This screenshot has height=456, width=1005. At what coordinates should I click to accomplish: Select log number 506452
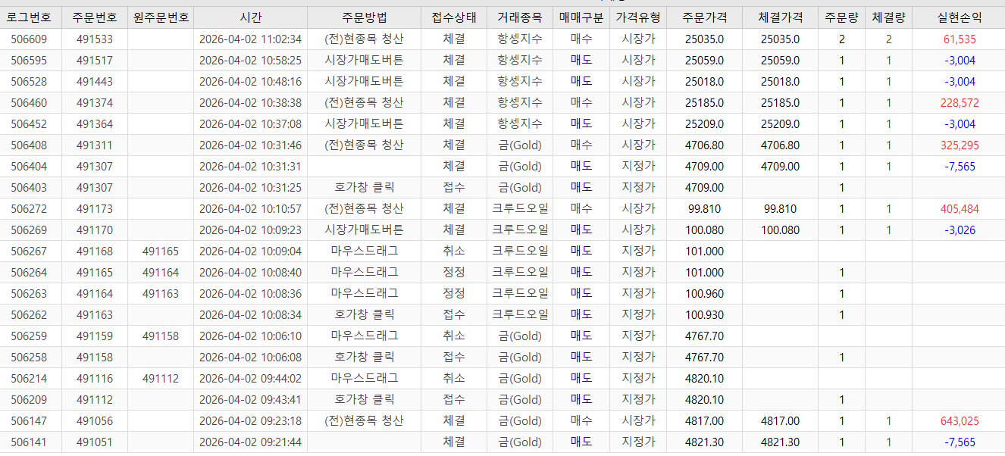30,124
